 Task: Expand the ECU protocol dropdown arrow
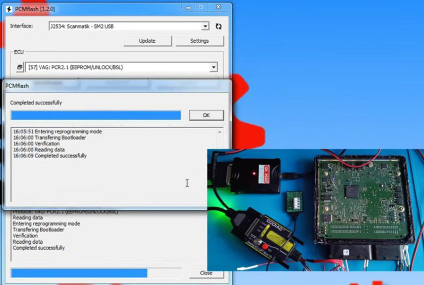pos(213,67)
